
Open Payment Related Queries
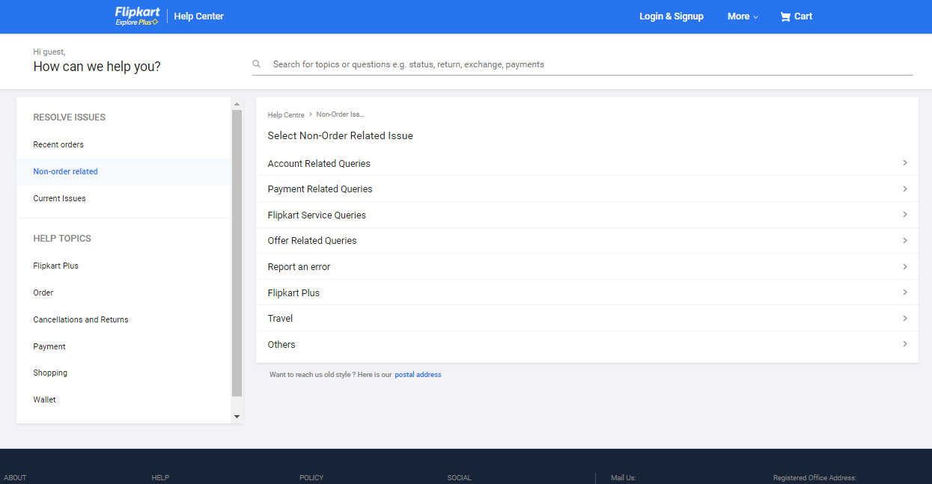pos(587,189)
